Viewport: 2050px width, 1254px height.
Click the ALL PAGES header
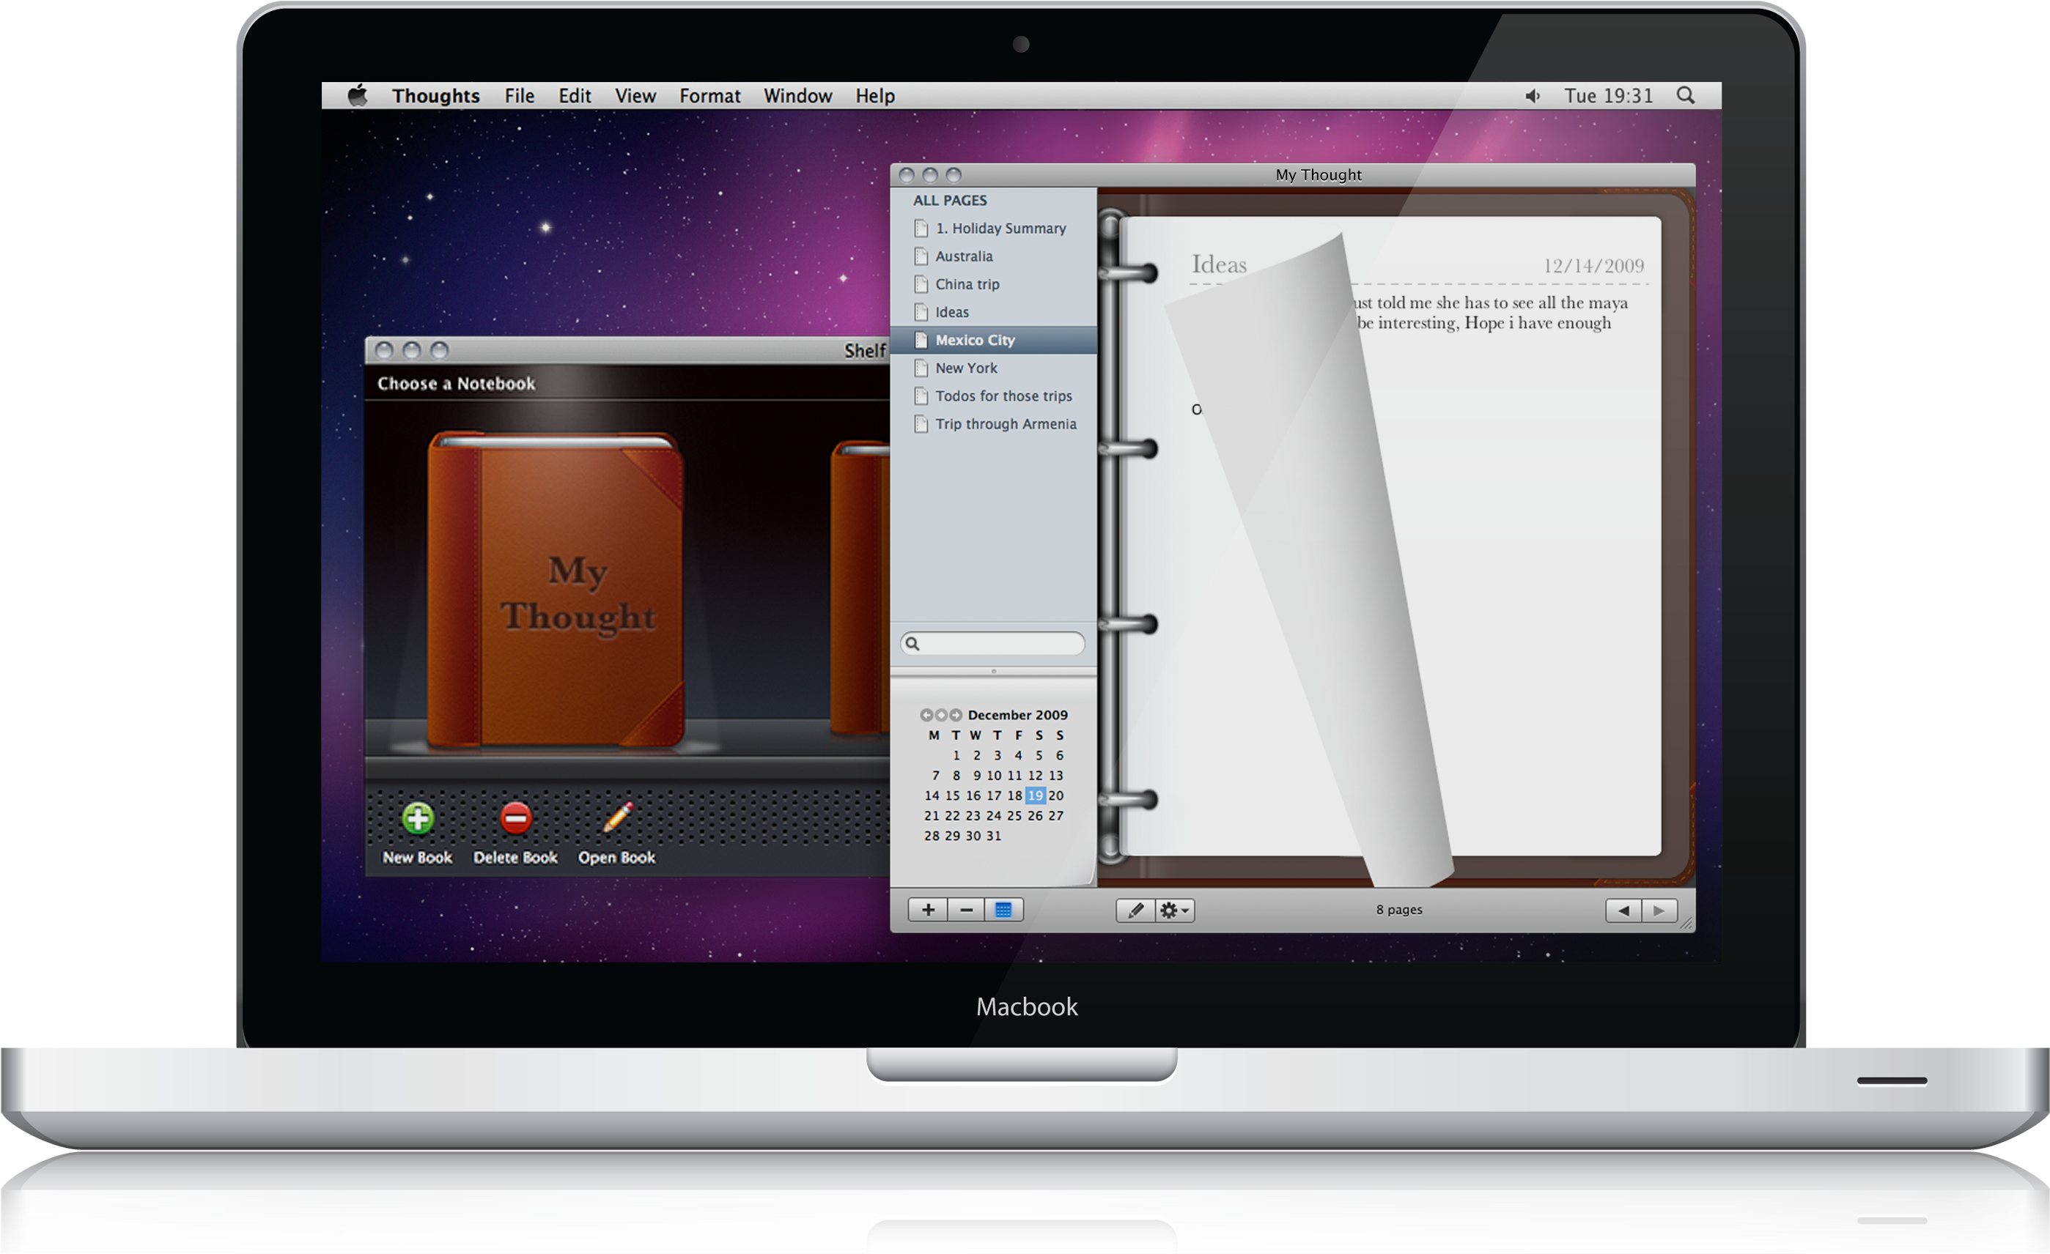click(x=950, y=201)
